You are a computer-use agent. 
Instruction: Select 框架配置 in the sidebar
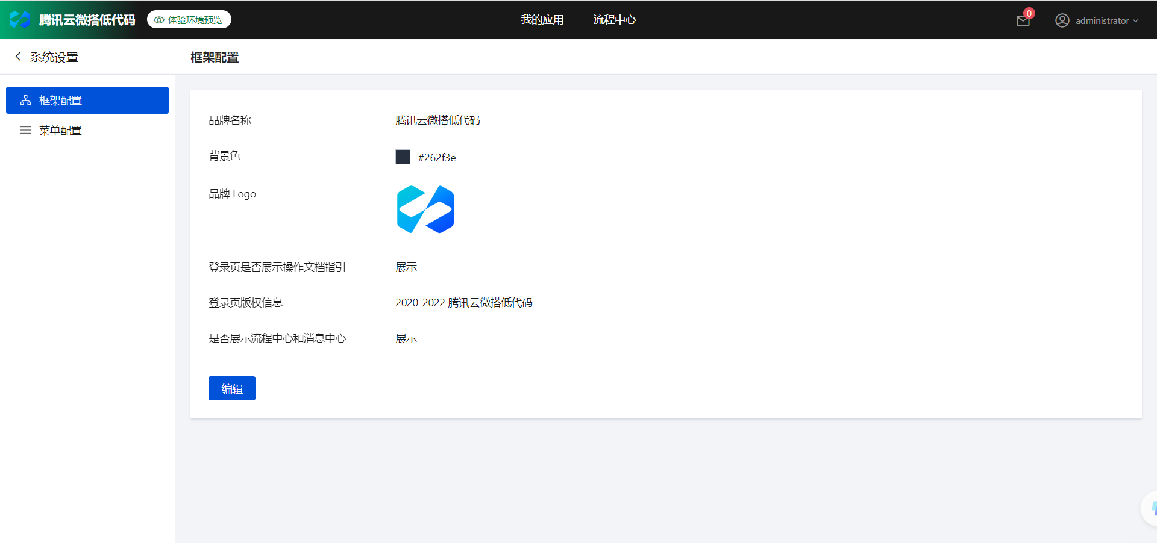pyautogui.click(x=87, y=100)
